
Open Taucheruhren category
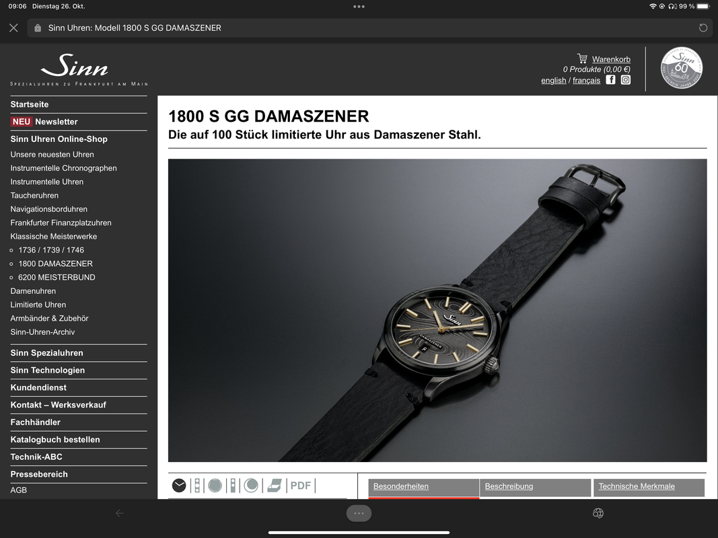coord(34,195)
